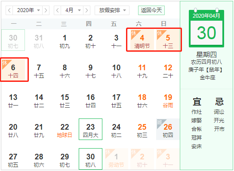Screen dimensions: 234x171
Task: Open the 2020年 year dropdown
Action: (28, 10)
